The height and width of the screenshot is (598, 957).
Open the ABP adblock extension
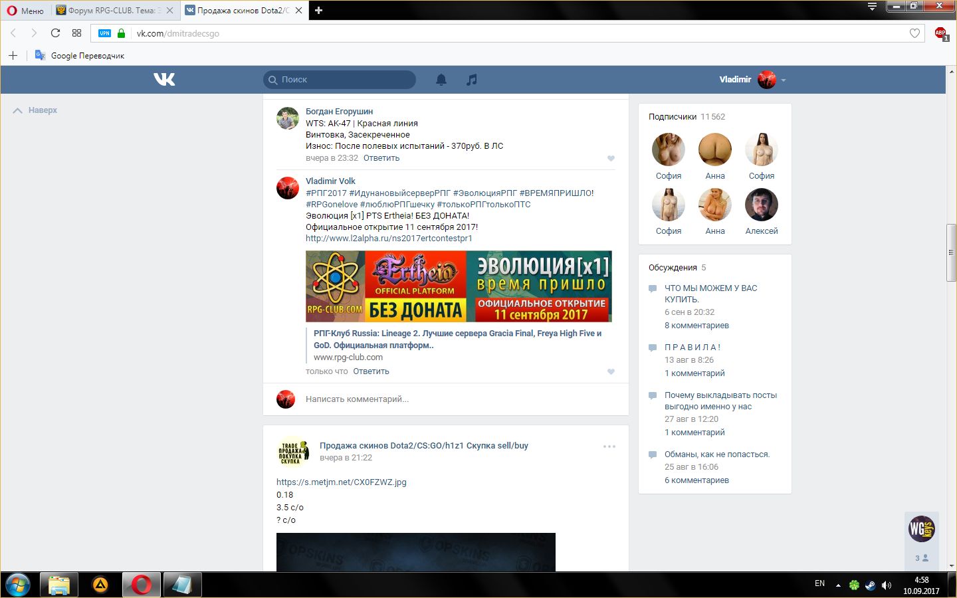(941, 33)
